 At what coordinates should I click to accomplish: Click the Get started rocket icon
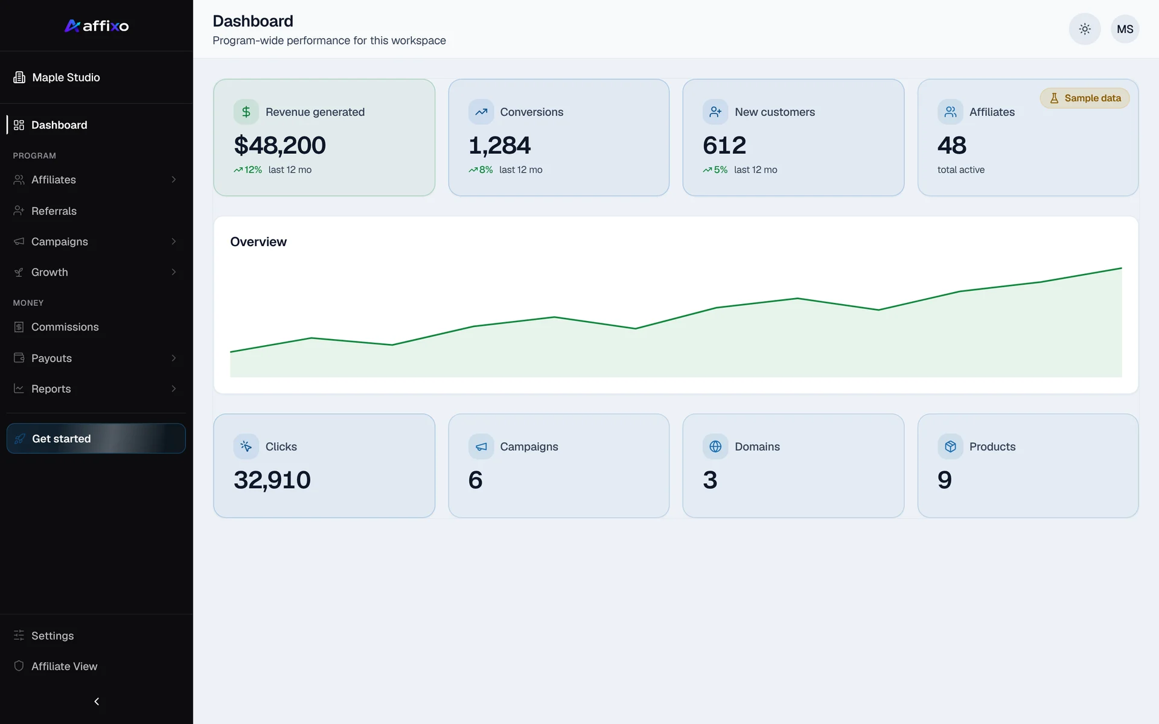tap(19, 439)
